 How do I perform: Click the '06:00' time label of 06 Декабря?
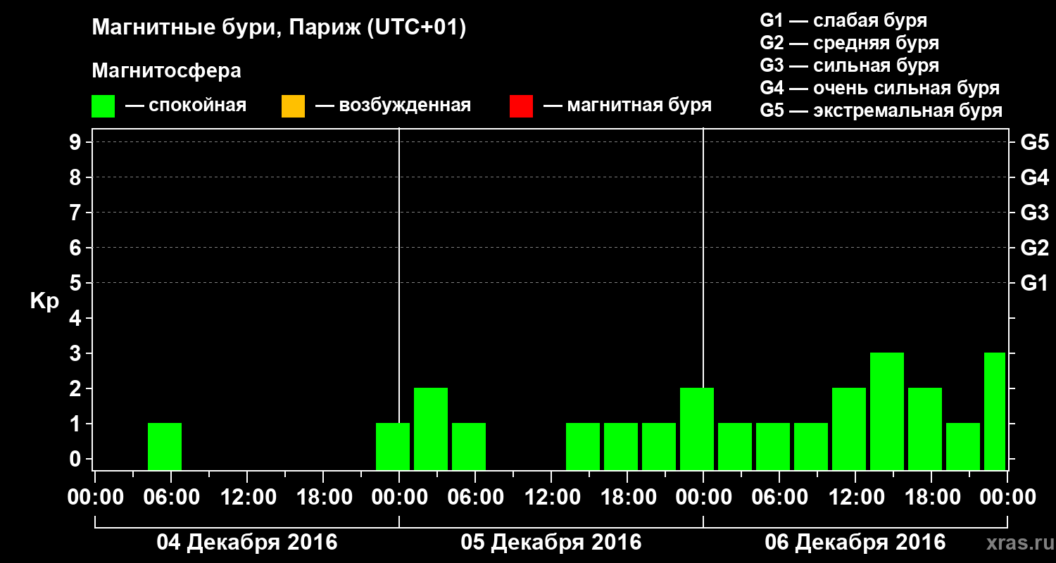click(x=779, y=498)
